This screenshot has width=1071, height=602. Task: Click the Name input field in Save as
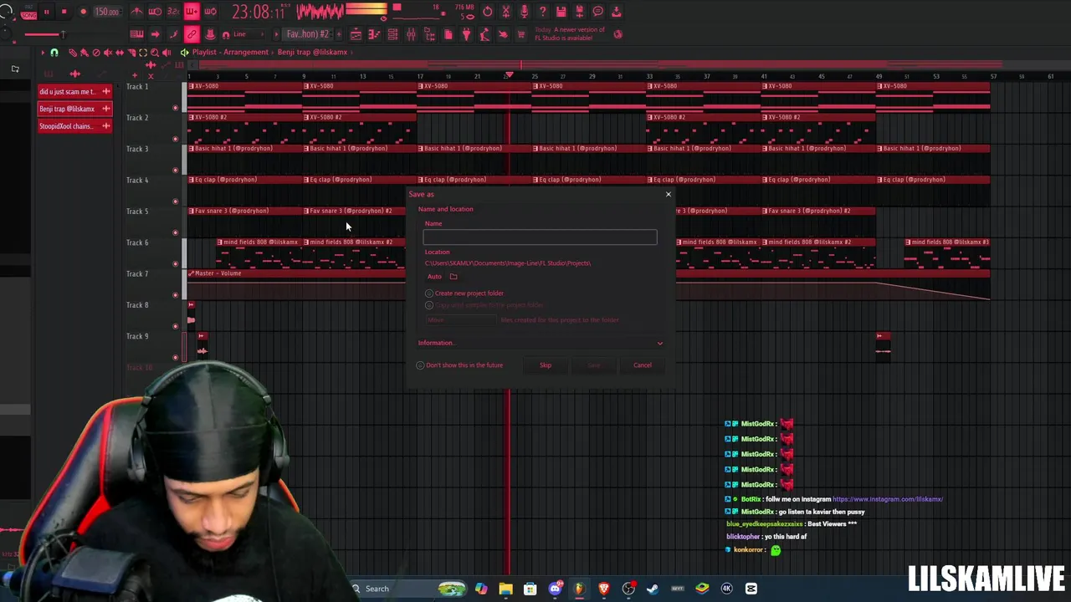tap(540, 237)
